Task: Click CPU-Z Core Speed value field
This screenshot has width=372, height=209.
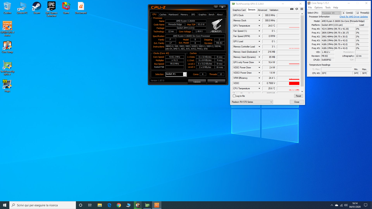Action: [174, 57]
